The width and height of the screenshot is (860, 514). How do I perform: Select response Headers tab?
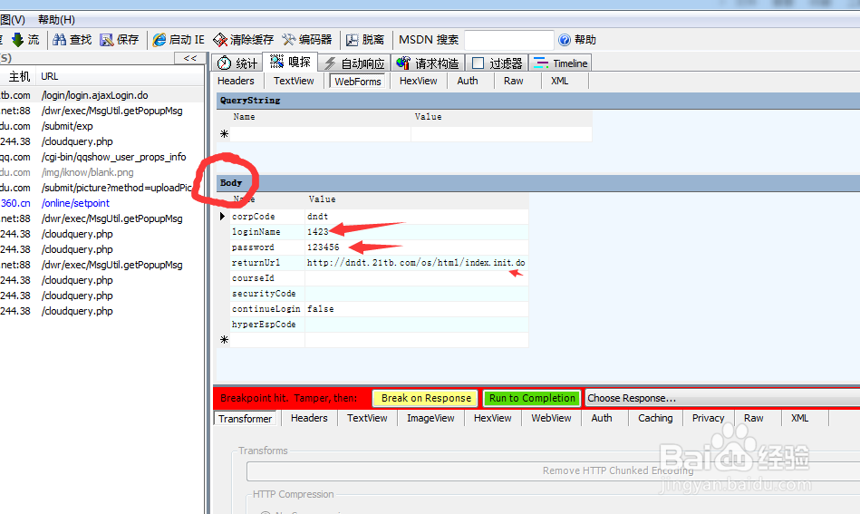tap(309, 418)
